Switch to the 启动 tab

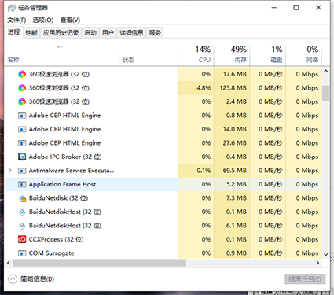pos(90,33)
